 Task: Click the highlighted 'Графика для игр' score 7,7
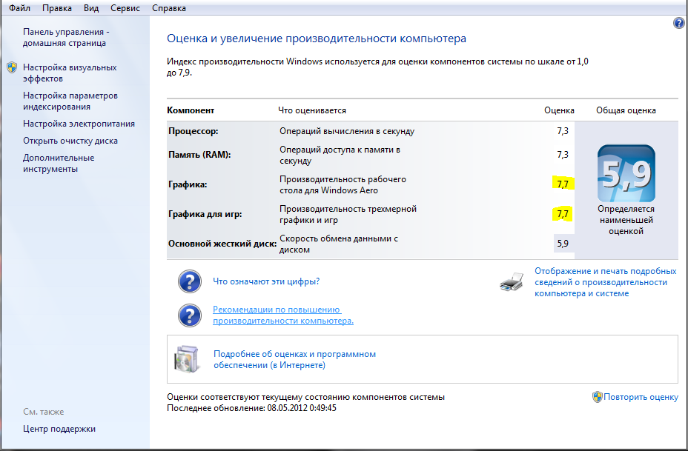[563, 214]
